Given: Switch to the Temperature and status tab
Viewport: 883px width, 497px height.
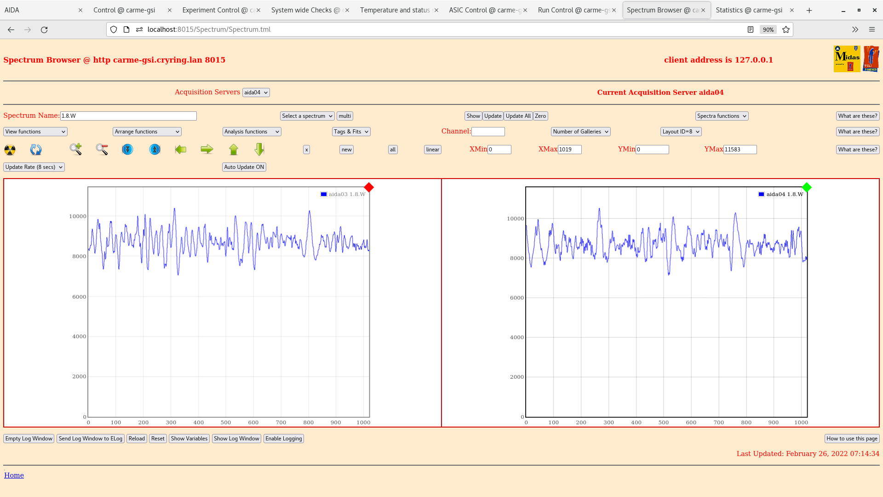Looking at the screenshot, I should click(x=395, y=10).
